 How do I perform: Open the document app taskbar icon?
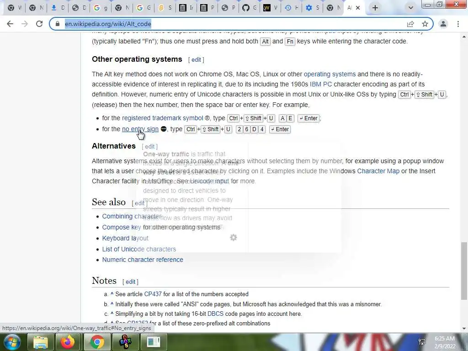pyautogui.click(x=154, y=342)
